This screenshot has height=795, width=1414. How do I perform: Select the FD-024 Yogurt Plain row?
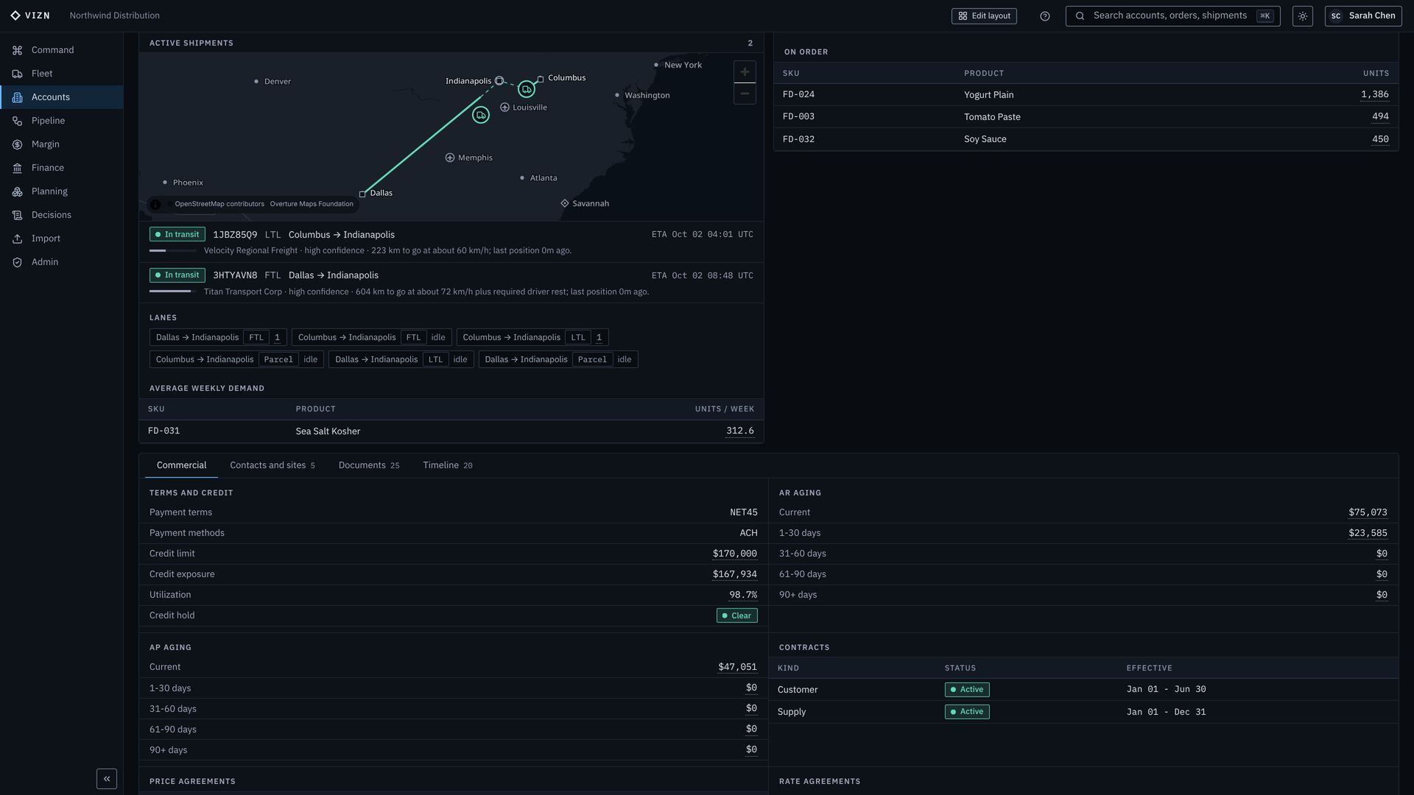point(1086,95)
